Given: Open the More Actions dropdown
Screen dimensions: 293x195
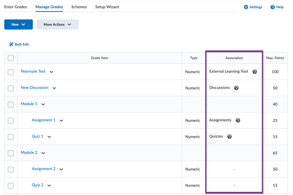Looking at the screenshot, I should [x=58, y=24].
